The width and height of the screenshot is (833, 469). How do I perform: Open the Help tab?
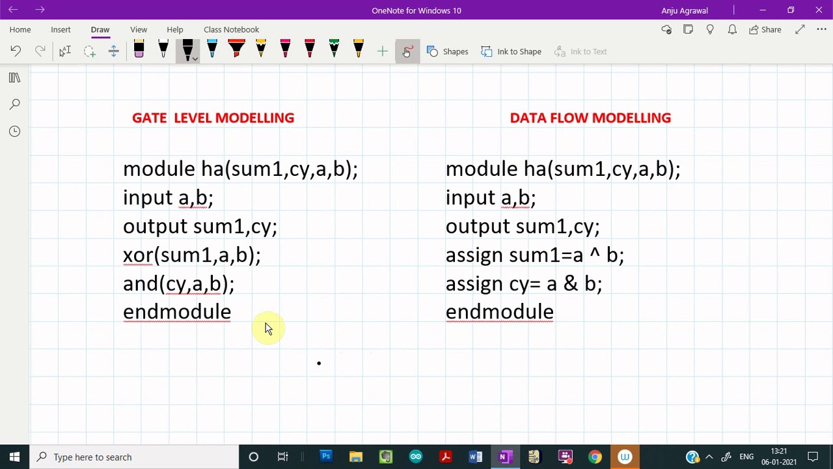click(x=174, y=29)
